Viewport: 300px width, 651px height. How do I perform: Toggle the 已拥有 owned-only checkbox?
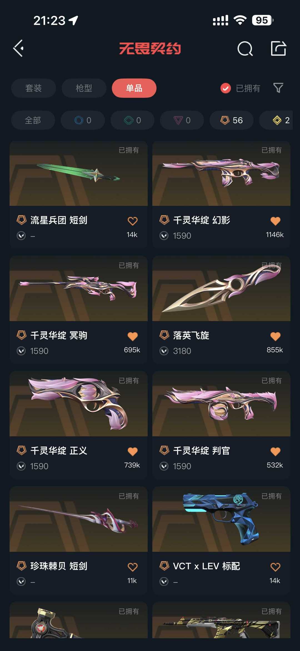click(x=226, y=88)
